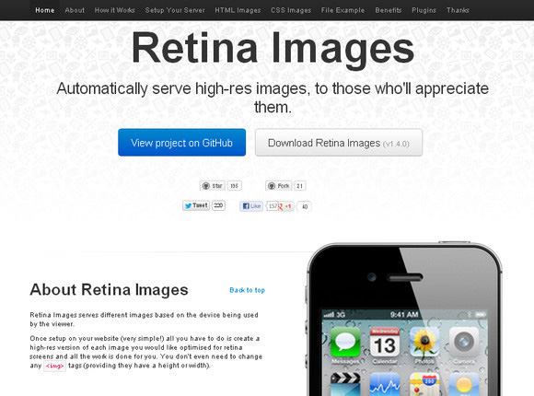Click the Maps icon on iPhone image
The height and width of the screenshot is (396, 534).
coord(424,384)
